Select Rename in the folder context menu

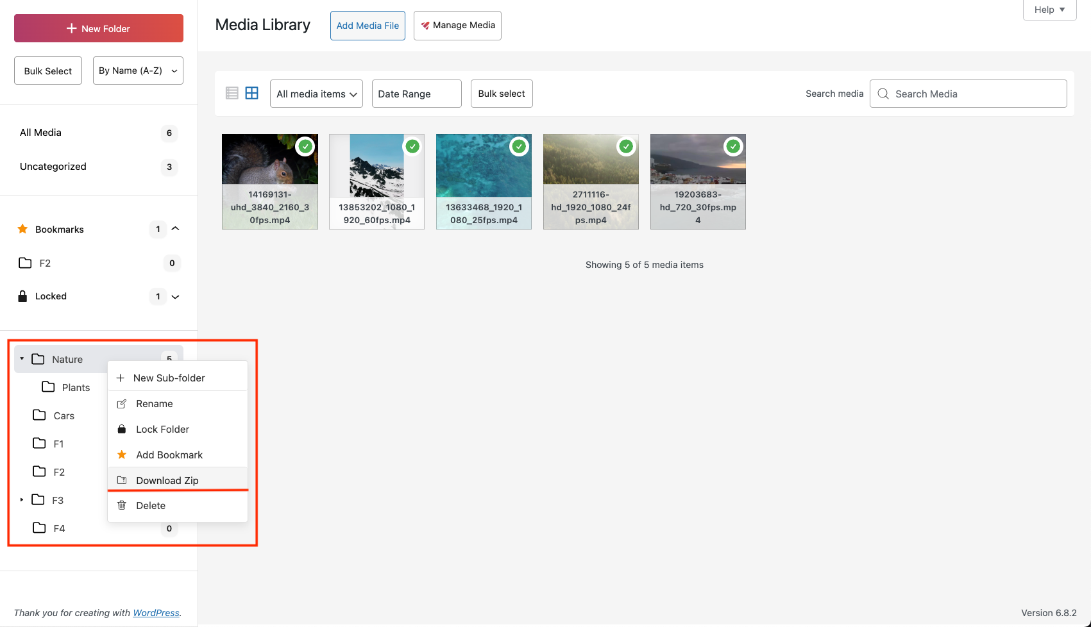(x=154, y=403)
